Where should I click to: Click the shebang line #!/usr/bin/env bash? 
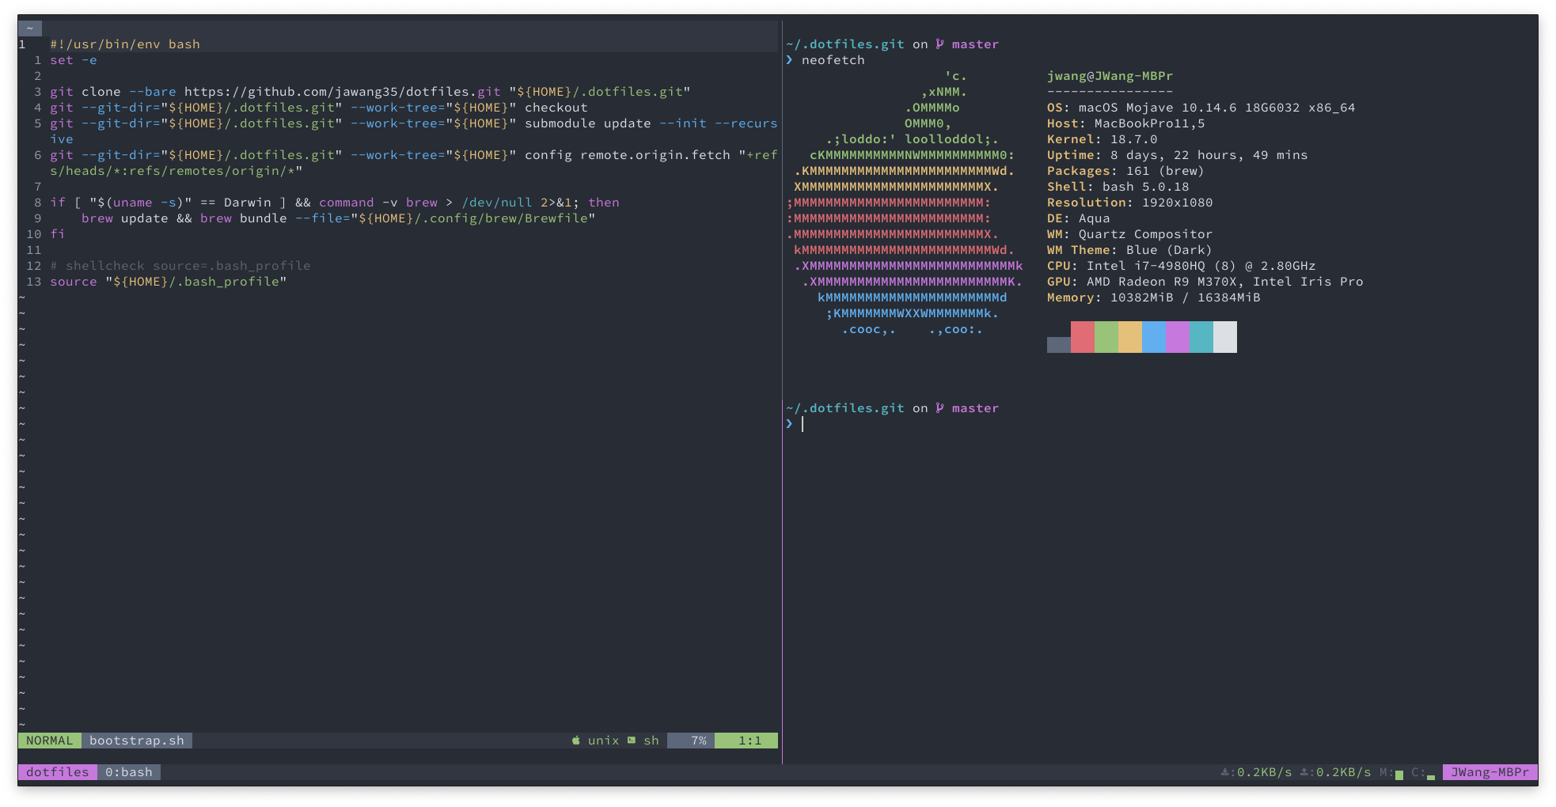[x=125, y=44]
